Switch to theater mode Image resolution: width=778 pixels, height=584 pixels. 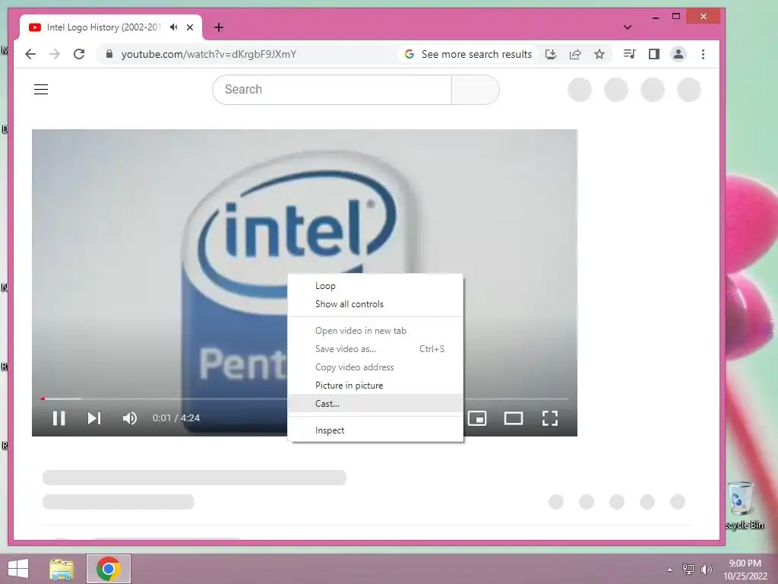tap(514, 418)
